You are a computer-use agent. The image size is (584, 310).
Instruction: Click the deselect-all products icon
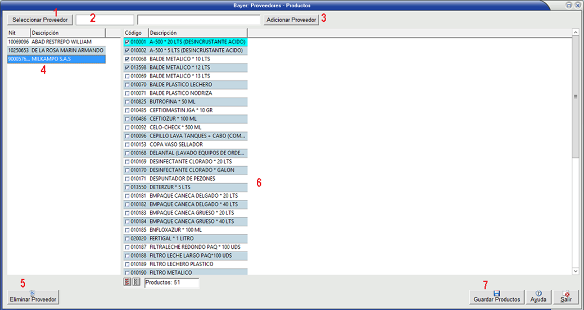tap(136, 282)
